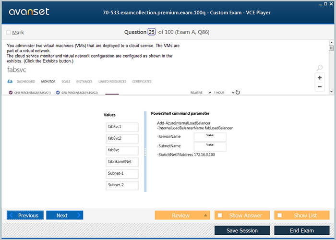This screenshot has height=240, width=336.
Task: Minimize the VCE Player window
Action: pyautogui.click(x=320, y=4)
